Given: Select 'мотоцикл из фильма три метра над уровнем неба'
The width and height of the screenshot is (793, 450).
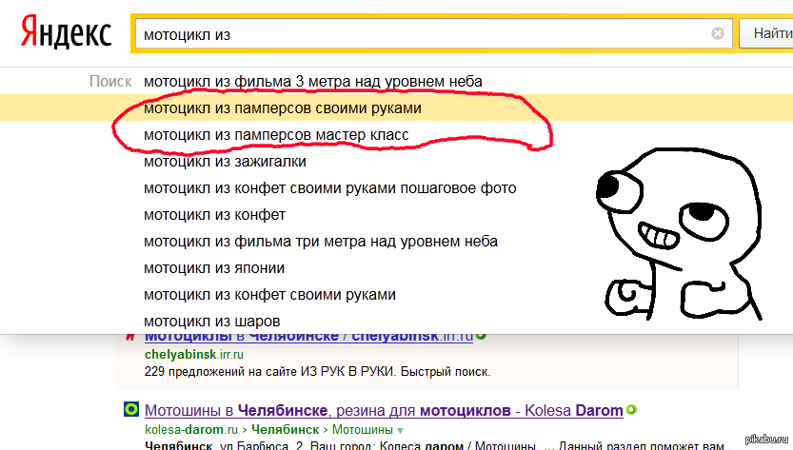Looking at the screenshot, I should [x=321, y=242].
